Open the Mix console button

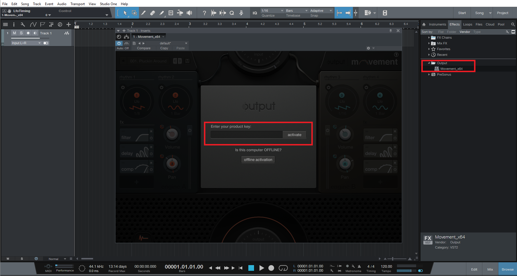pyautogui.click(x=490, y=269)
